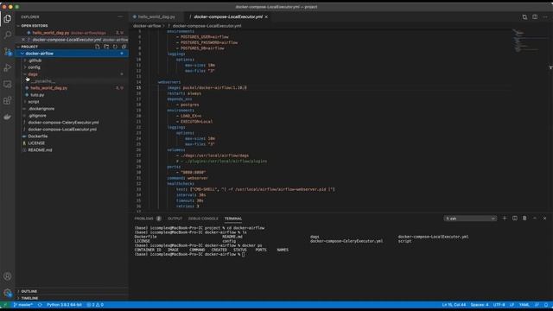Viewport: 553px width, 311px height.
Task: Click docker-airflow in editor breadcrumb
Action: [147, 26]
